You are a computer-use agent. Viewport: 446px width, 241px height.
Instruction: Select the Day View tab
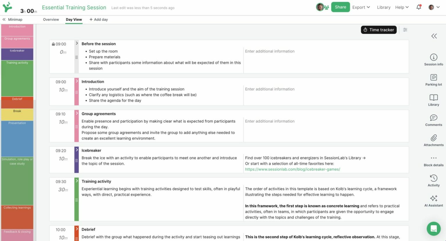(73, 19)
